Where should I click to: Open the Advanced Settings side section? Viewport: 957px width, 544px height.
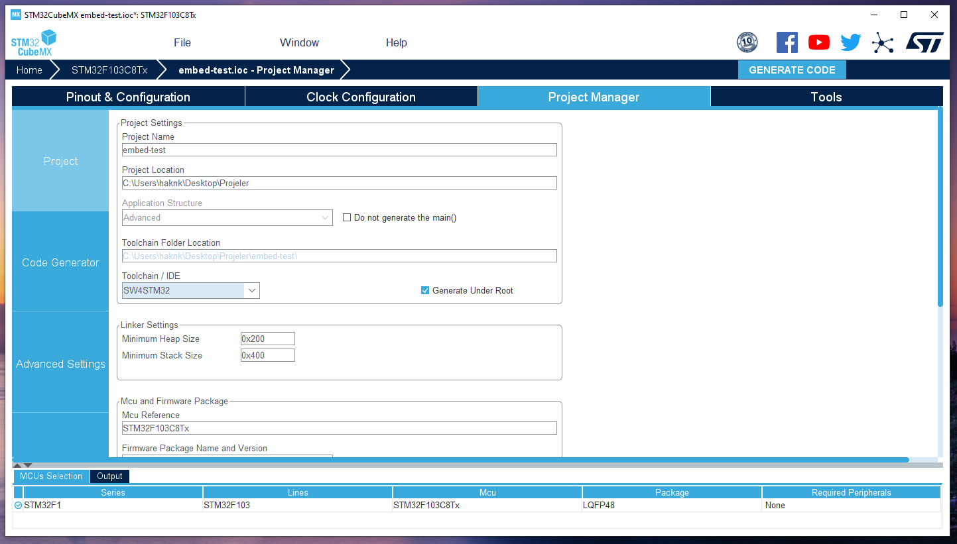(x=60, y=364)
